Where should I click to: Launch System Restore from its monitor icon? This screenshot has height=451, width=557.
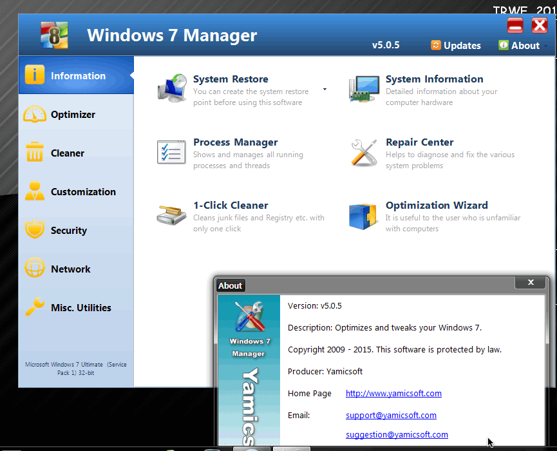(173, 88)
